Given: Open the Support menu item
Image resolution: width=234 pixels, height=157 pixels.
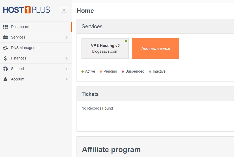Looking at the screenshot, I should (x=36, y=69).
